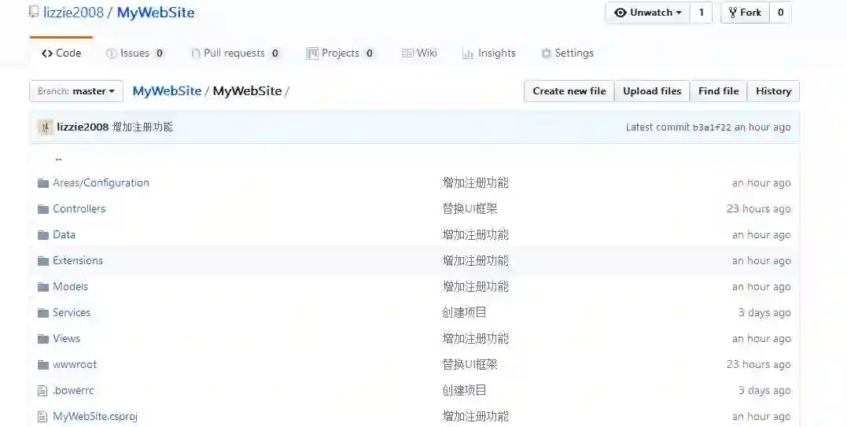847x427 pixels.
Task: Click folder icon next to Services
Action: coord(43,312)
